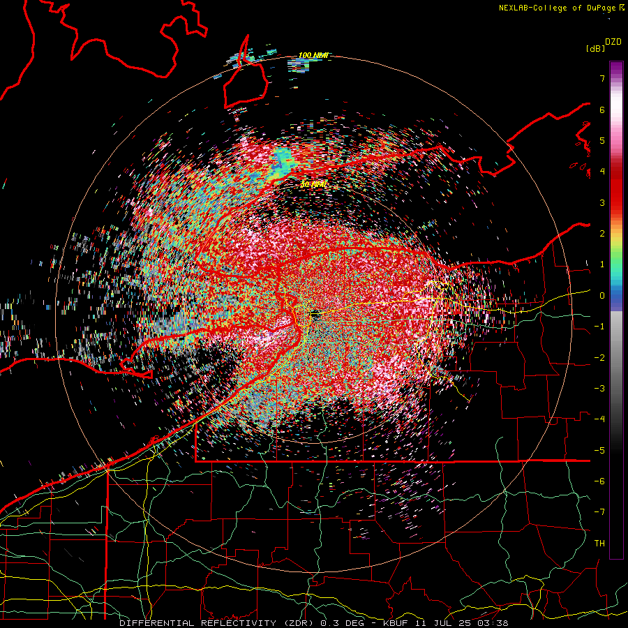Select the -3 value on the color scale

point(599,389)
